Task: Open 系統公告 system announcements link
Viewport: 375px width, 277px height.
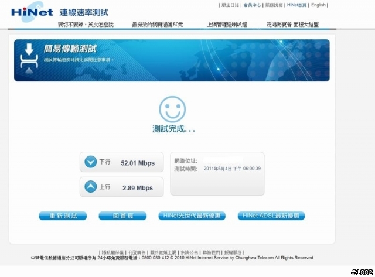Action: pos(189,252)
